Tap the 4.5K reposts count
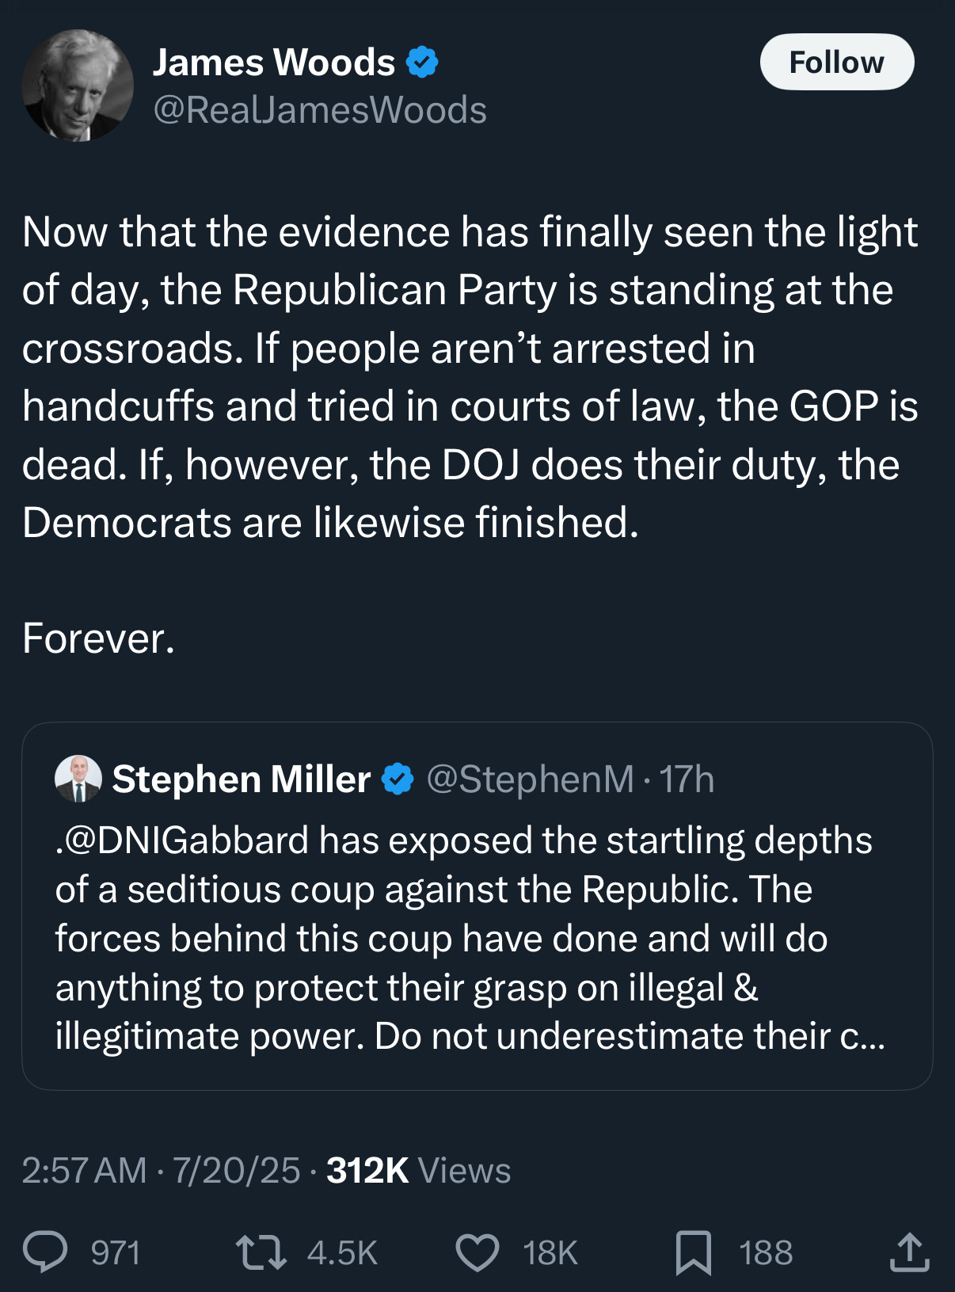 coord(342,1253)
